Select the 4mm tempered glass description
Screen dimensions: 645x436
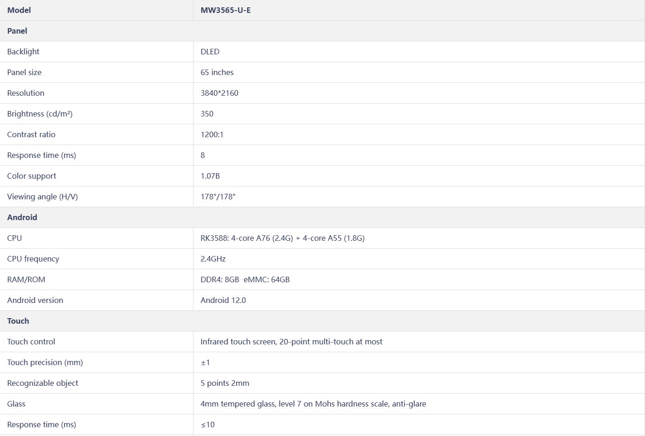pos(313,404)
